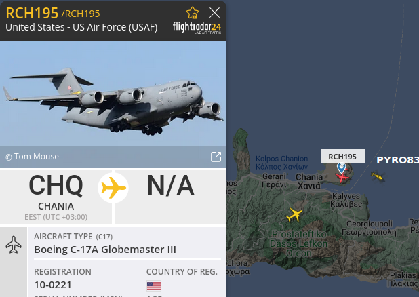Select the red RCH195 aircraft on map

coord(342,177)
